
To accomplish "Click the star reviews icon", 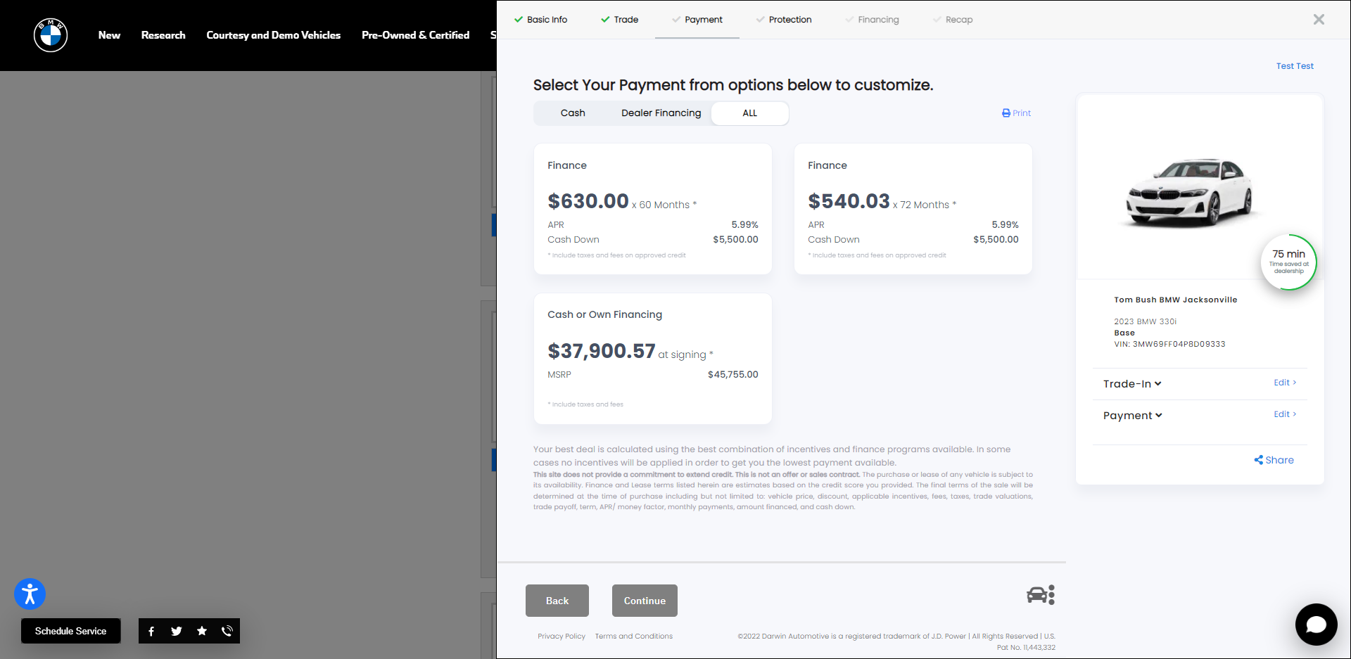I will pyautogui.click(x=202, y=631).
